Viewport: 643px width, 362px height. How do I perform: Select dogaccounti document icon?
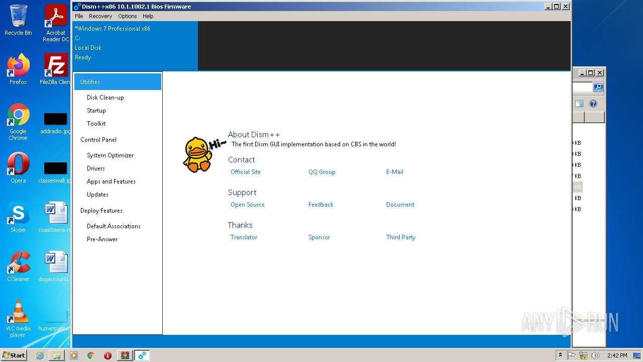click(56, 266)
